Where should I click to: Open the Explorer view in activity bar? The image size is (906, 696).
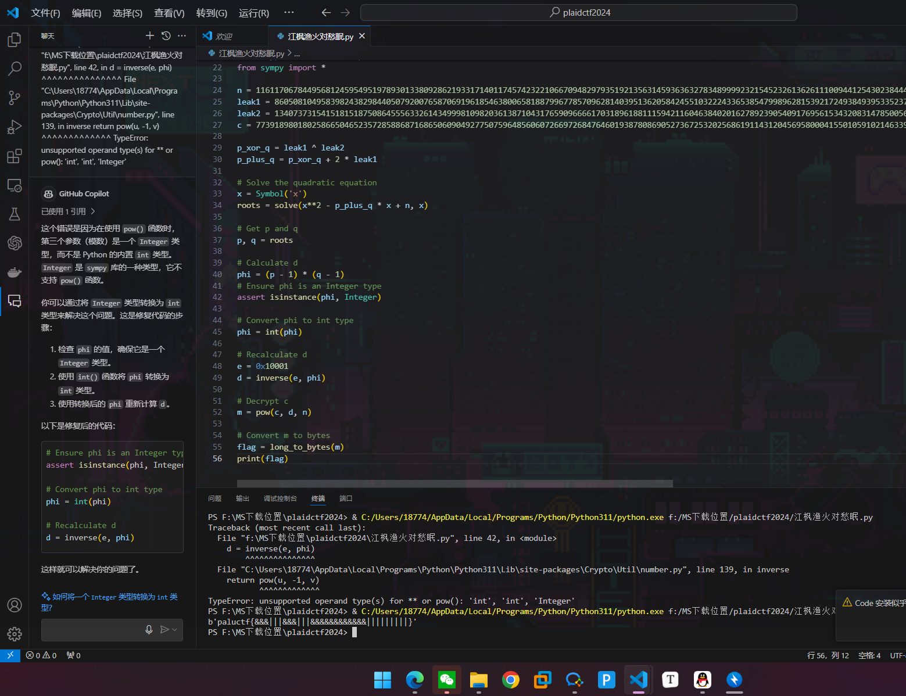15,40
